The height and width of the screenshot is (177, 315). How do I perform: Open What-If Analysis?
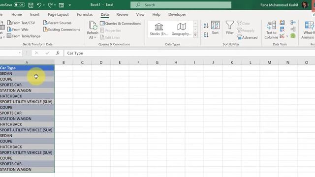click(308, 30)
